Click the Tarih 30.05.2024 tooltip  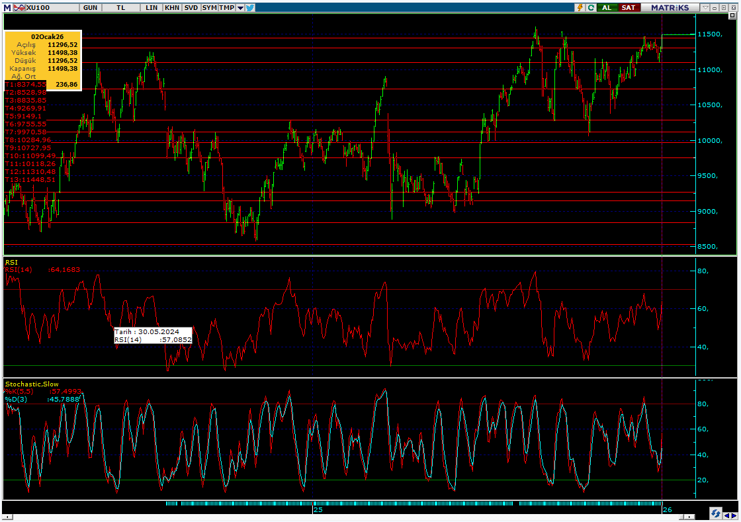(x=153, y=335)
